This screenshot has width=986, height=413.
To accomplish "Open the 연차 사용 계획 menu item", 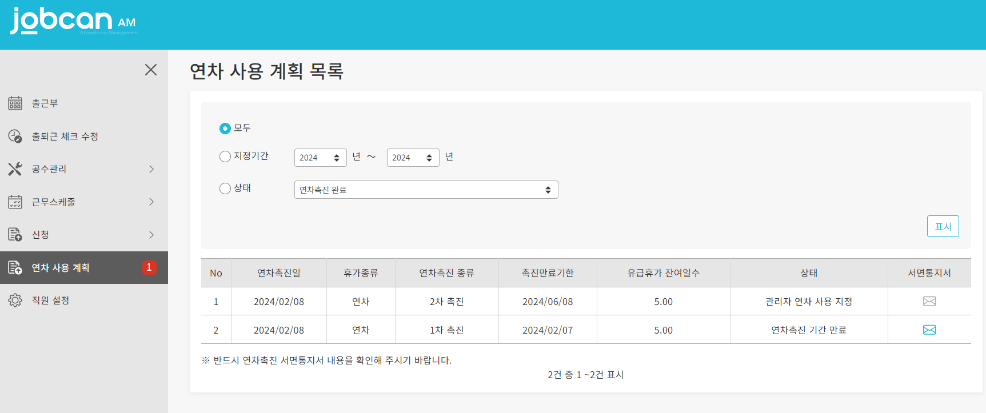I will pos(61,268).
